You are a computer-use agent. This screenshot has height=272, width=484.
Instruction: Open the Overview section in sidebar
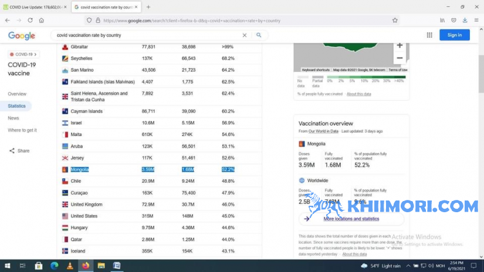(x=17, y=94)
